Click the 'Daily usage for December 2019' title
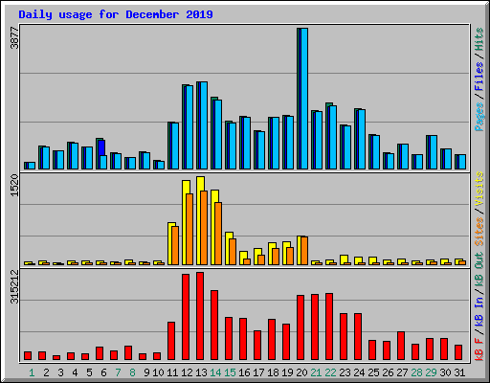The width and height of the screenshot is (490, 383). 116,14
